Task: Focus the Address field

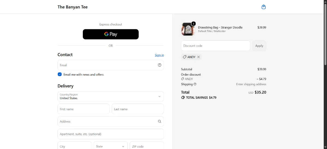Action: click(x=111, y=122)
